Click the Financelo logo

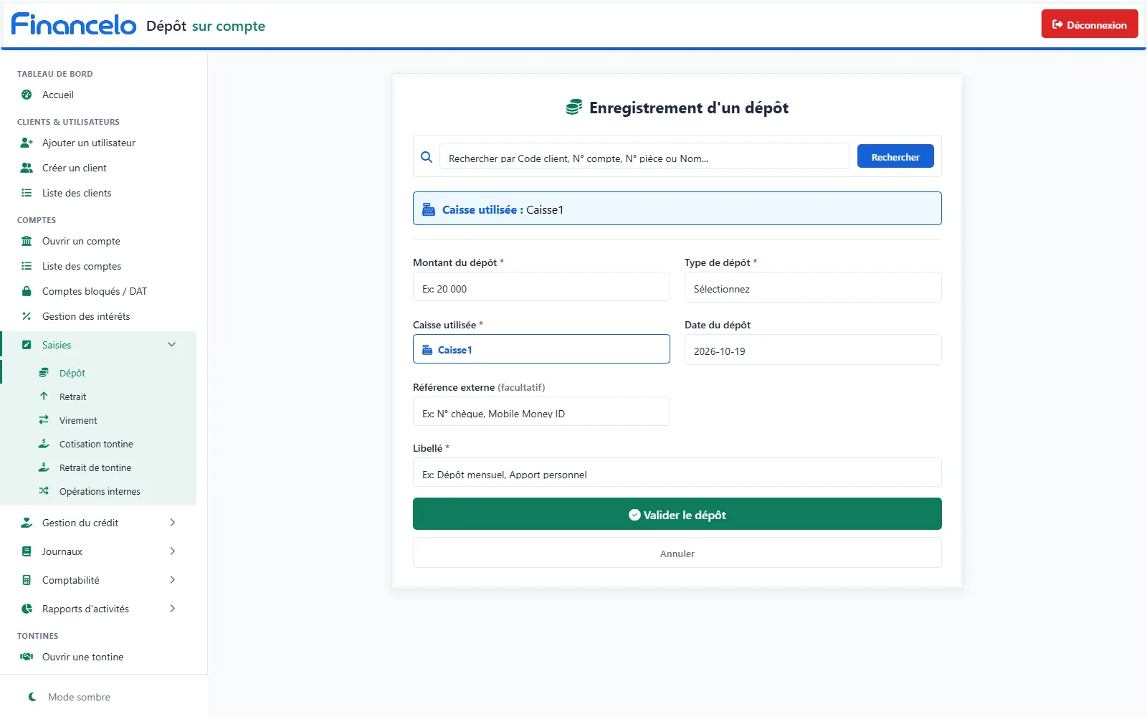[x=74, y=24]
